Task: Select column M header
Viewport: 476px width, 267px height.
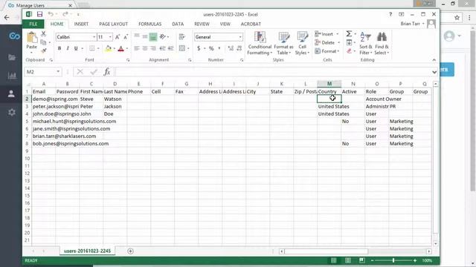Action: pos(329,84)
